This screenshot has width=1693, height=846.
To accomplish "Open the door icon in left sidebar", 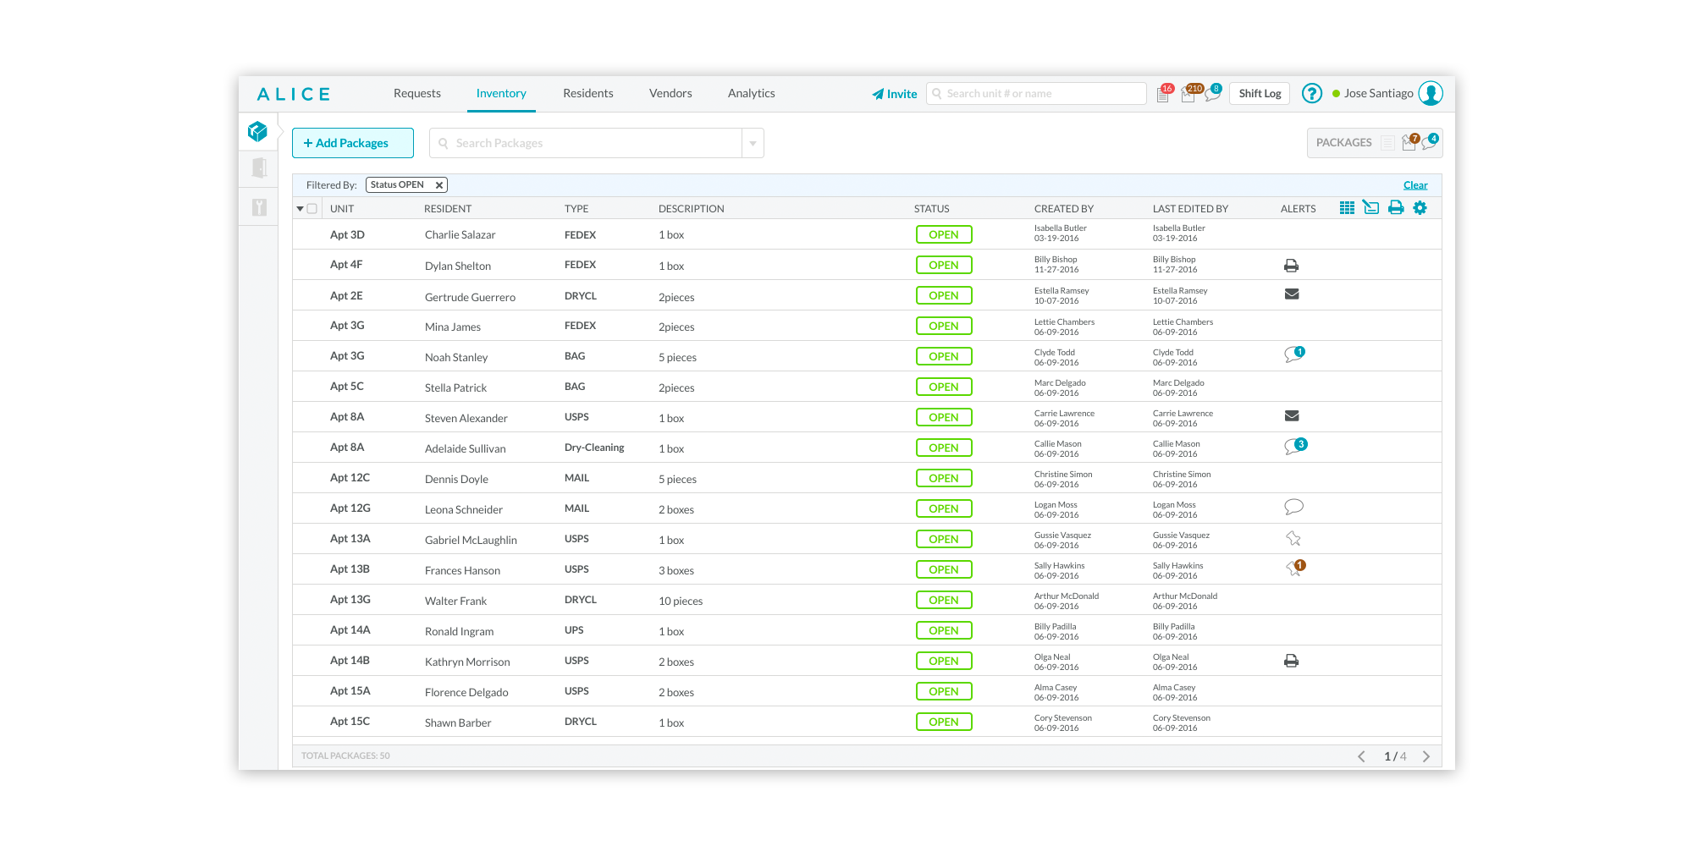I will tap(259, 168).
